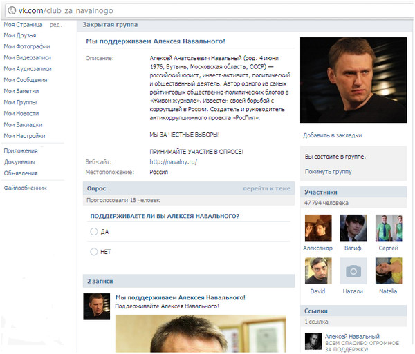Go to Мои Фотографии
Viewport: 415px width, 354px height.
[x=27, y=46]
